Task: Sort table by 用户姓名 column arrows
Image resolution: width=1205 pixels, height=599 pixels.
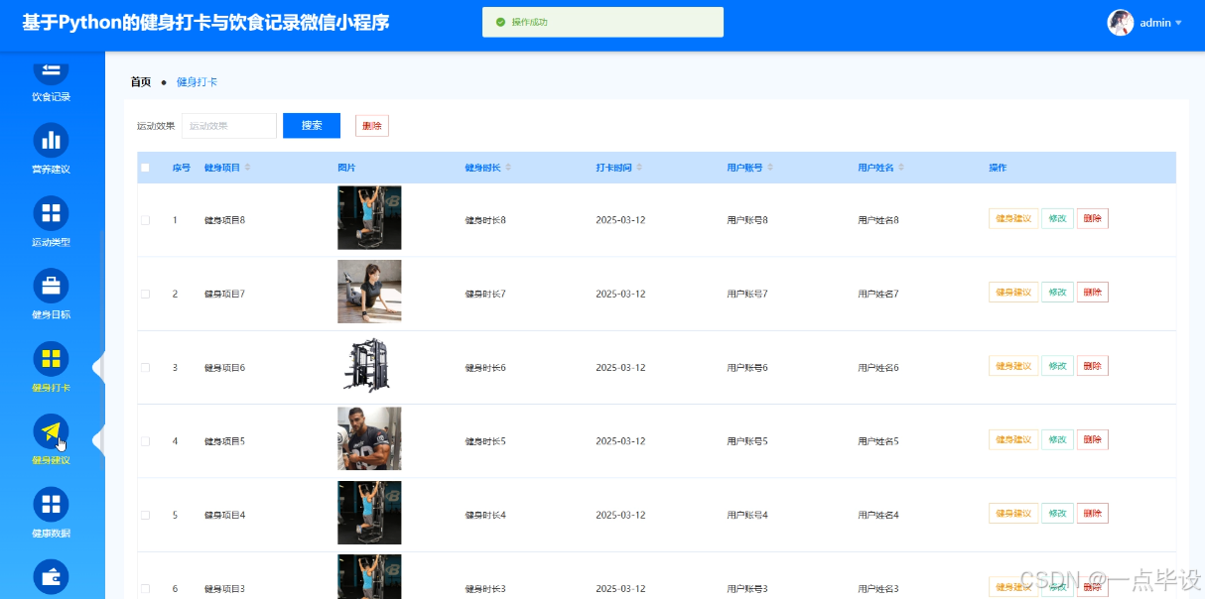Action: point(901,168)
